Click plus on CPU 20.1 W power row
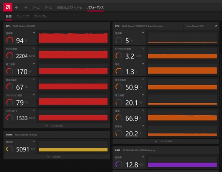The width and height of the screenshot is (222, 172). (143, 95)
